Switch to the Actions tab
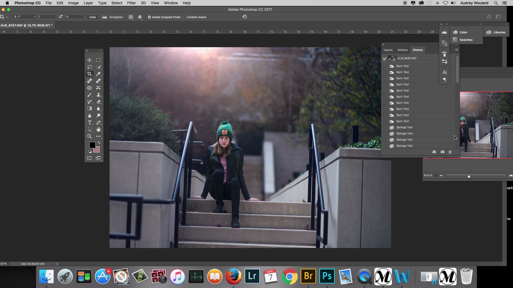This screenshot has height=288, width=513. tap(402, 50)
